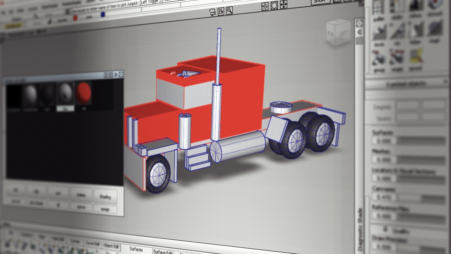This screenshot has width=451, height=254.
Task: Select the magnifying glass zoom icon
Action: click(229, 11)
